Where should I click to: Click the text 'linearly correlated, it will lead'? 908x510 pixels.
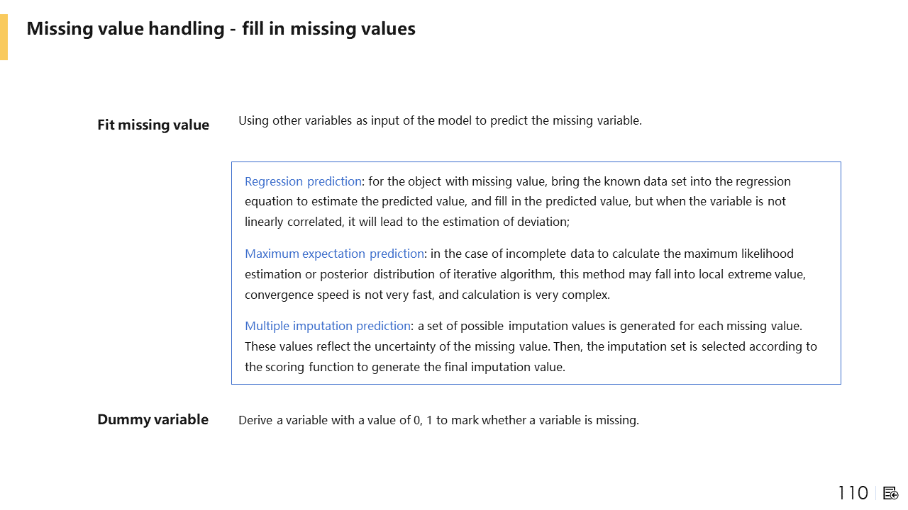[x=406, y=222]
